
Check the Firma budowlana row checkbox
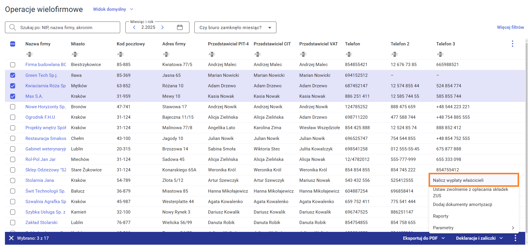pyautogui.click(x=13, y=65)
